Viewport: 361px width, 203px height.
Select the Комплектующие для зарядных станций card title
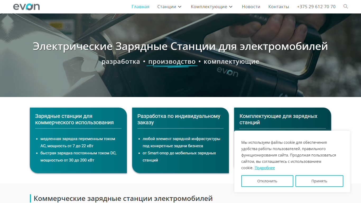click(278, 119)
